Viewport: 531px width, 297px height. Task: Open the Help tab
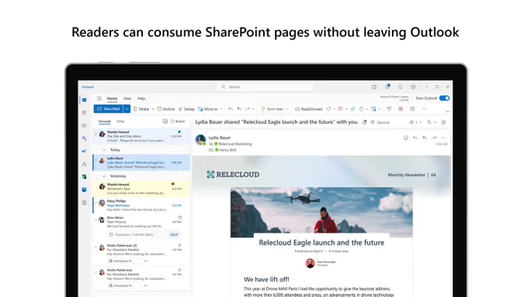tap(141, 99)
